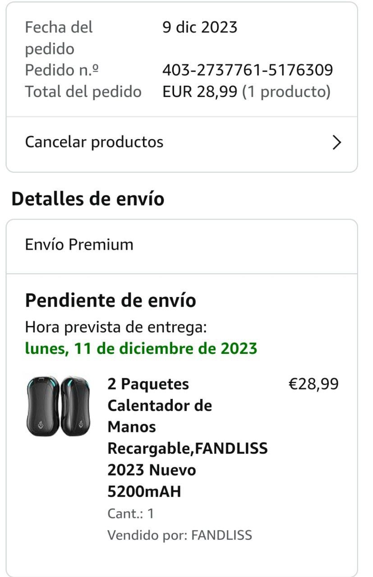Open the Cancelar productos option
The height and width of the screenshot is (577, 373).
94,142
